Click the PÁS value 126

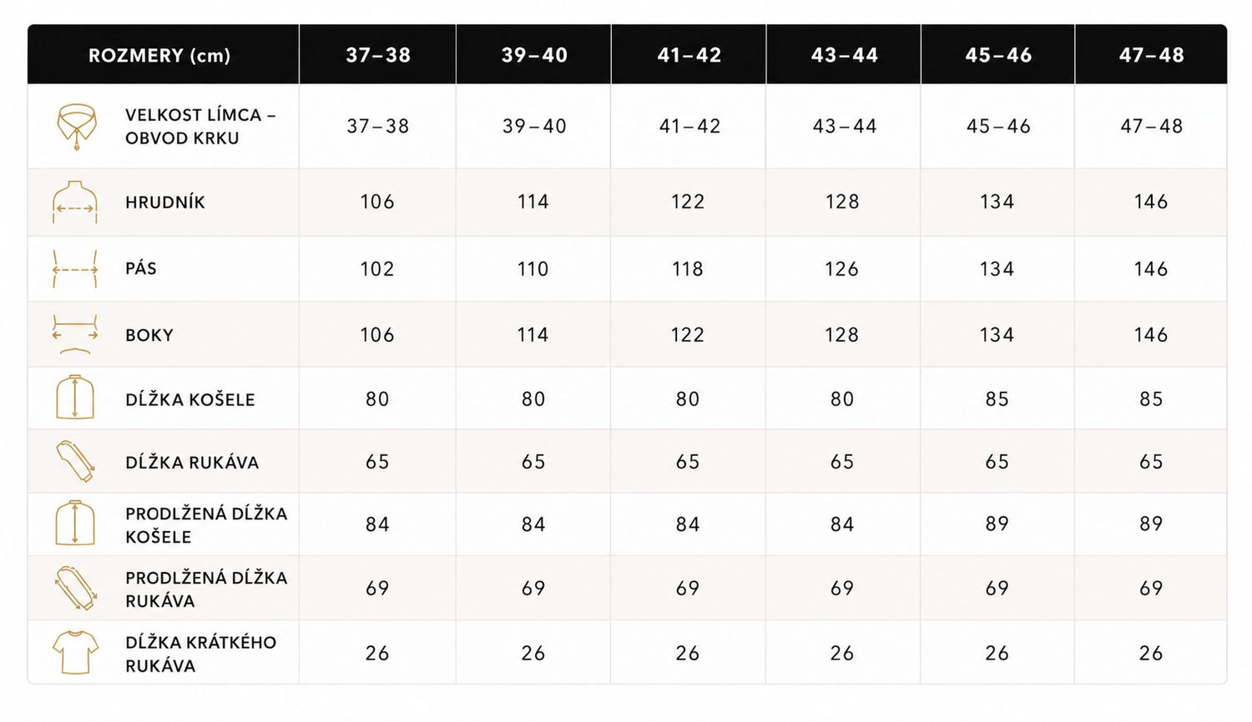click(842, 269)
